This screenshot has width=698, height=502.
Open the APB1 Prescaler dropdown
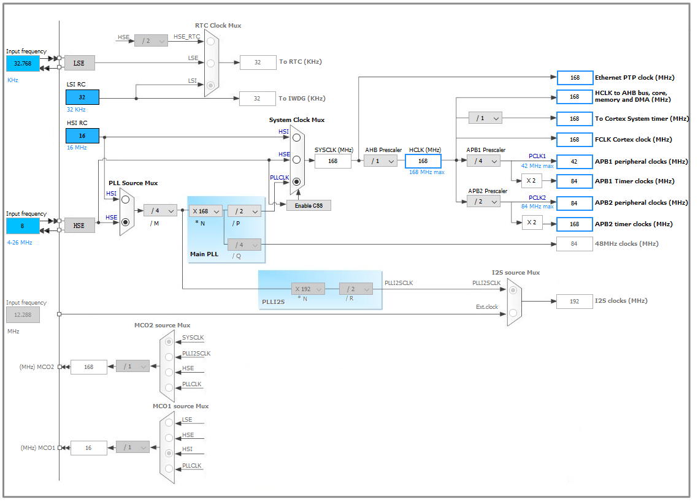pos(483,161)
